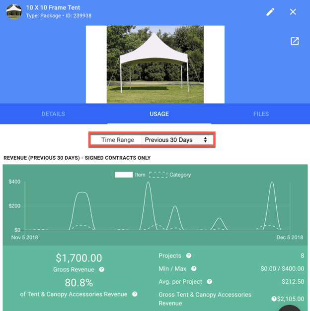The image size is (310, 311).
Task: Click the Nov 5 2018 axis label
Action: point(25,238)
